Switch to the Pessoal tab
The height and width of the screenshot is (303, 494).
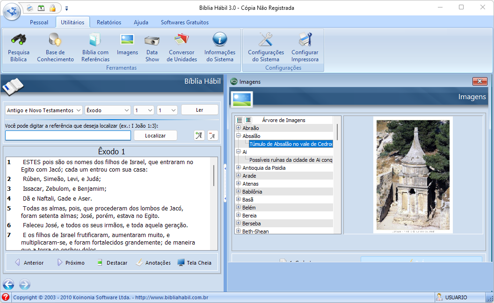pyautogui.click(x=39, y=22)
